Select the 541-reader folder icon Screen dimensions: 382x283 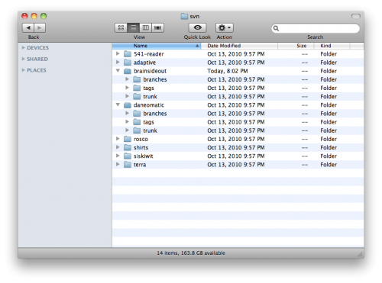pyautogui.click(x=128, y=54)
